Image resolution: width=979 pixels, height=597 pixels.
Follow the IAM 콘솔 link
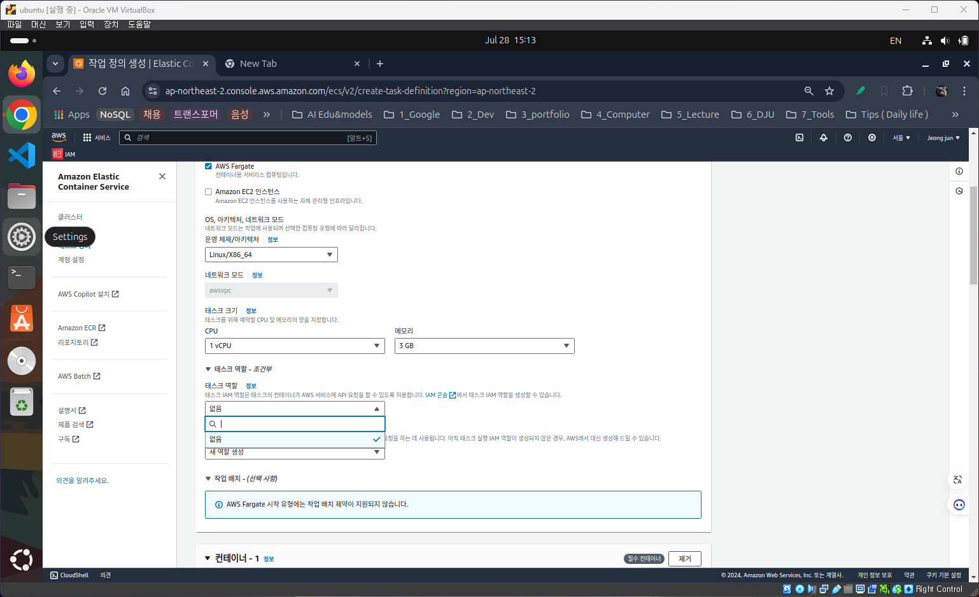440,395
